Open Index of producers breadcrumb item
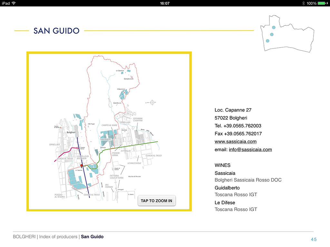Viewport: 330px width, 247px height. pos(58,237)
